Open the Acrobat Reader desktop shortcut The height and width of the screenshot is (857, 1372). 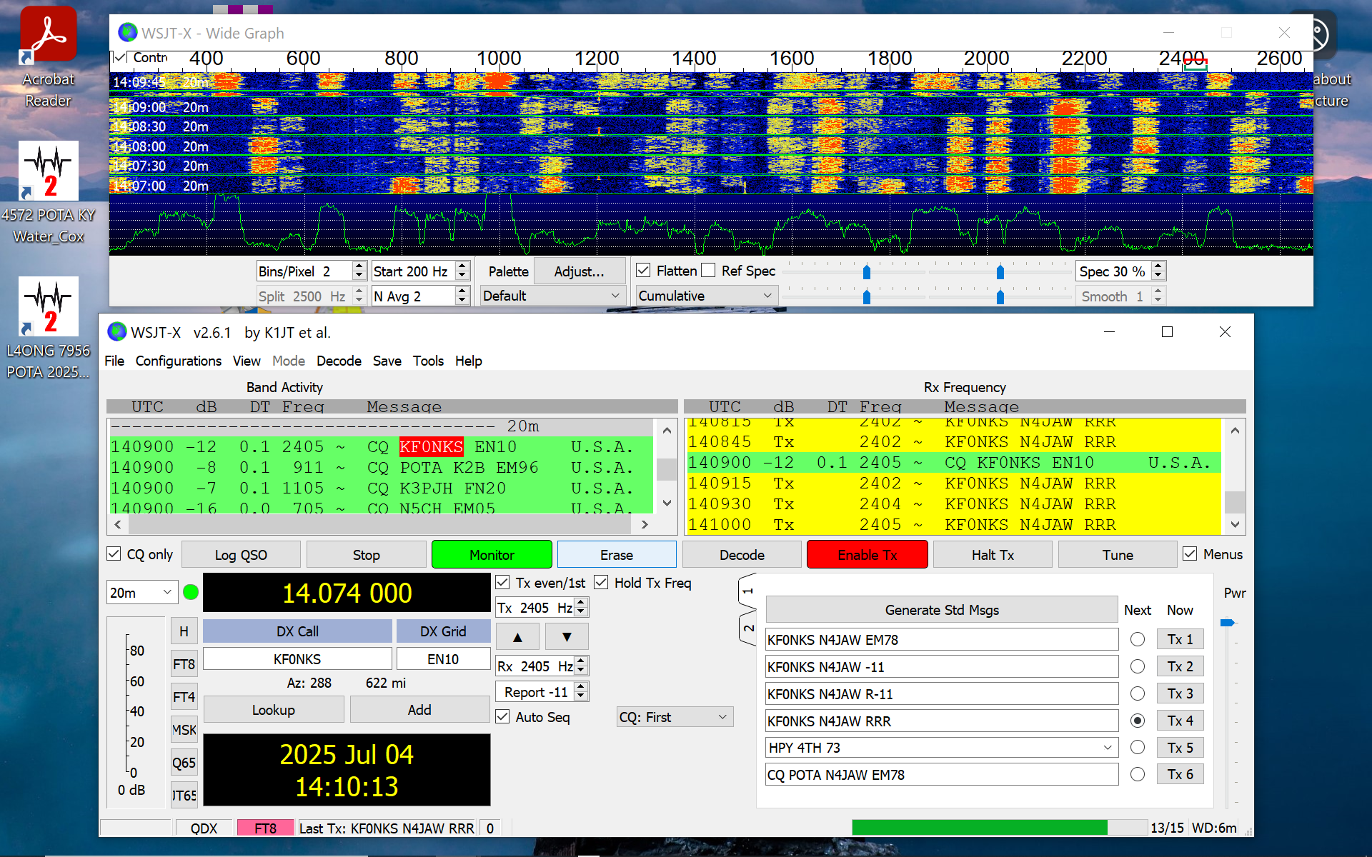pos(48,57)
